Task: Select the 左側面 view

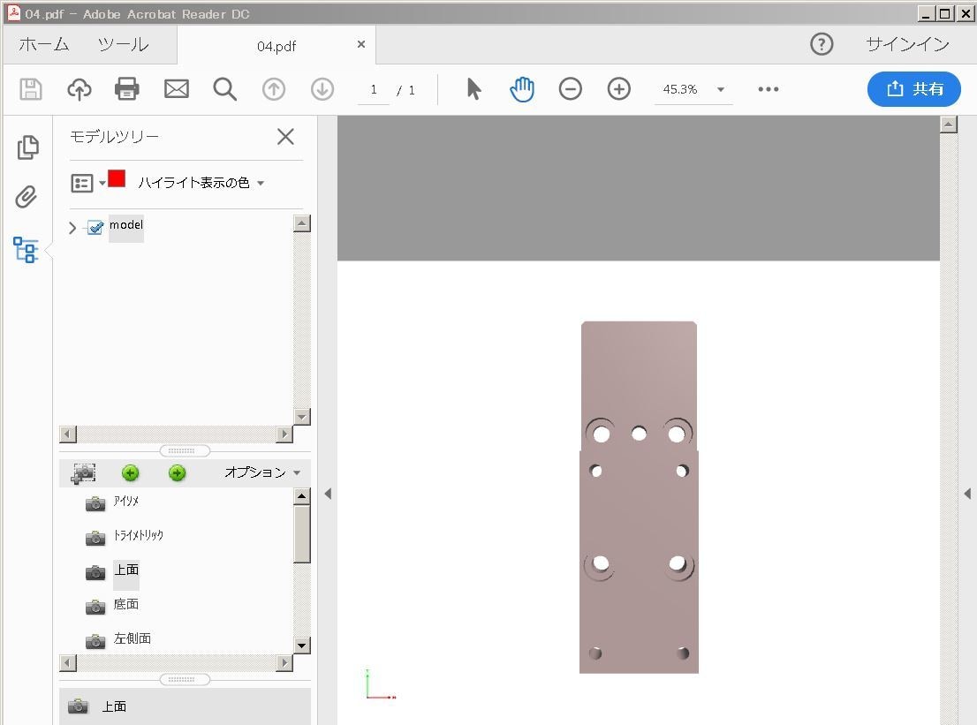Action: click(x=133, y=638)
